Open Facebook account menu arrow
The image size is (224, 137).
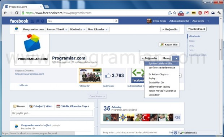tap(208, 21)
